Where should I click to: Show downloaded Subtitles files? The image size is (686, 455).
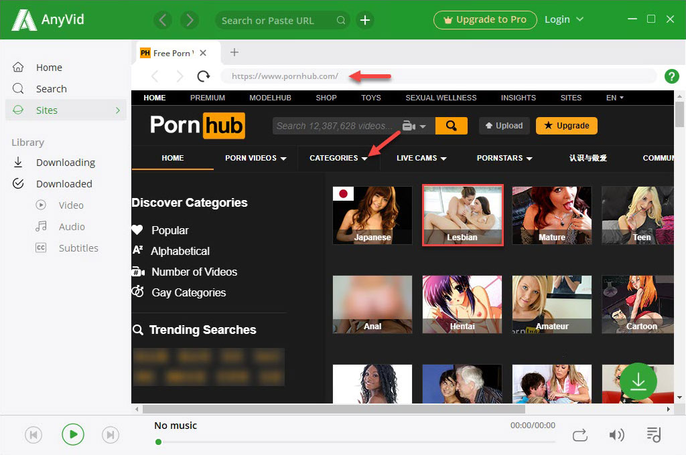(x=78, y=248)
